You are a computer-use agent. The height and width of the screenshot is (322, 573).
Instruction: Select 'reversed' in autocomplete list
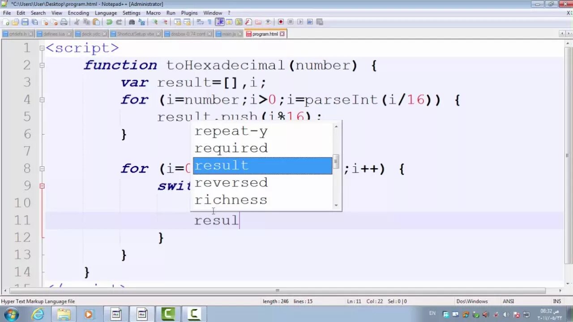point(262,182)
